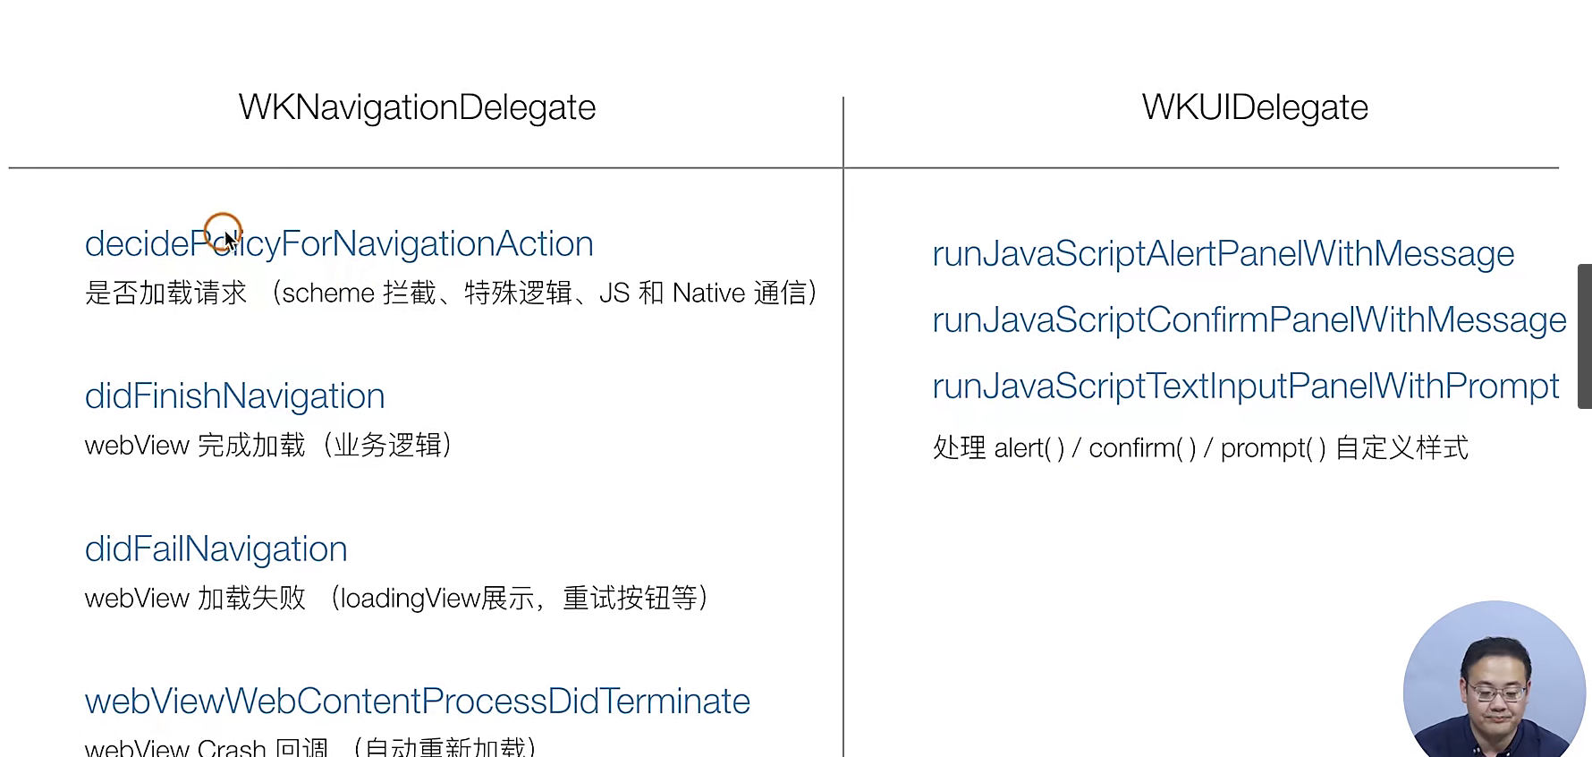Click the WKNavigationDelegate column header
Screen dimensions: 1592x757
click(417, 107)
